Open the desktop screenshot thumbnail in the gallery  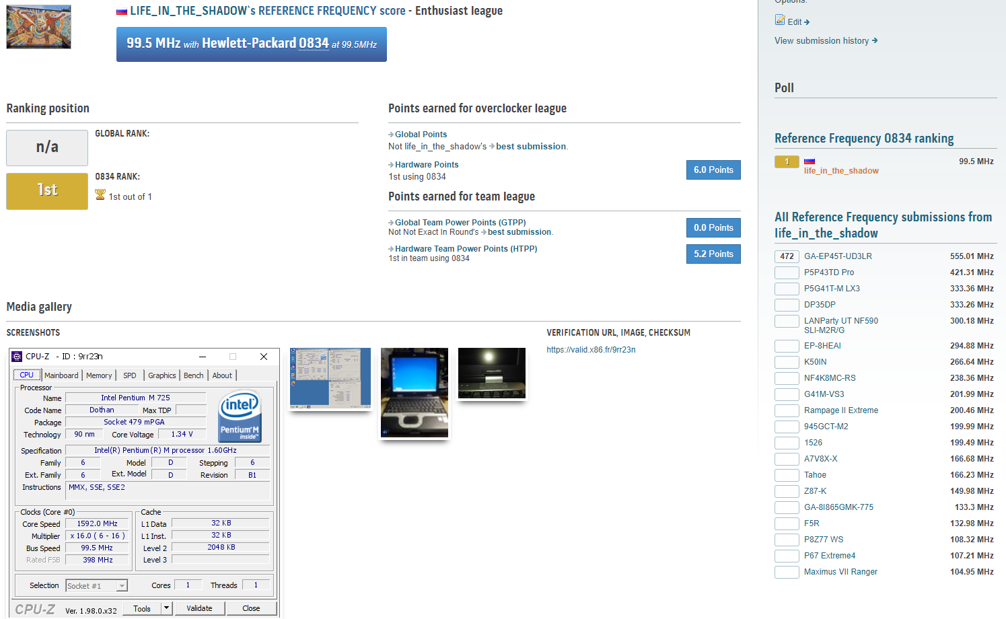pos(330,377)
